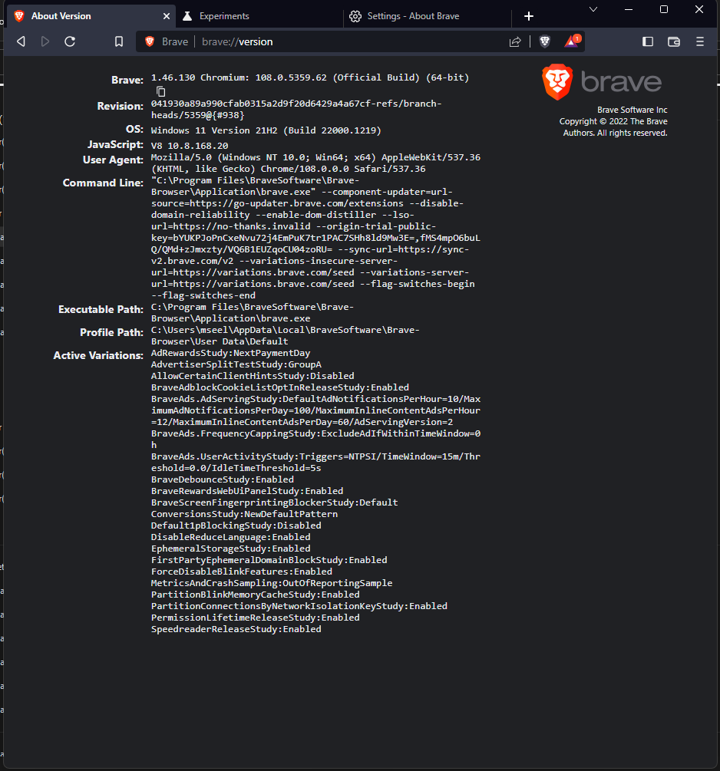Click the Executable Path value text
The height and width of the screenshot is (771, 720).
point(253,312)
